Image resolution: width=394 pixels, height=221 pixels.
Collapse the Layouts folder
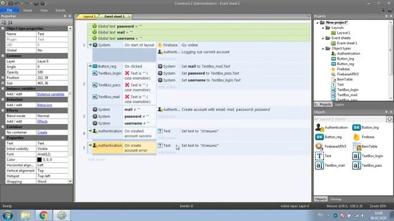[323, 28]
